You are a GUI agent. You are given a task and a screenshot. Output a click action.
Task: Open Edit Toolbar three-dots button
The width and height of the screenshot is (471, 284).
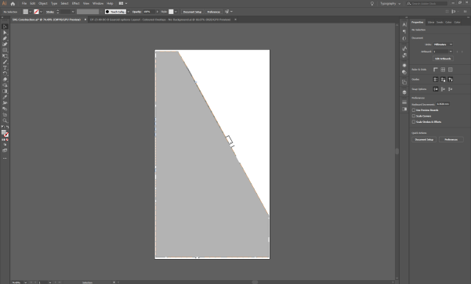5,158
